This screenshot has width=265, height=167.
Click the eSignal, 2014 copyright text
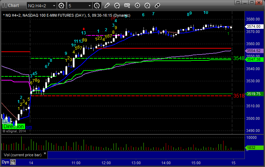point(14,131)
